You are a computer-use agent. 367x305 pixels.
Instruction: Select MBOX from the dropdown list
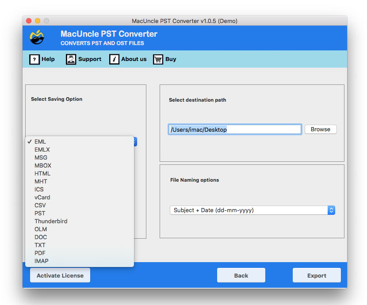(x=80, y=166)
